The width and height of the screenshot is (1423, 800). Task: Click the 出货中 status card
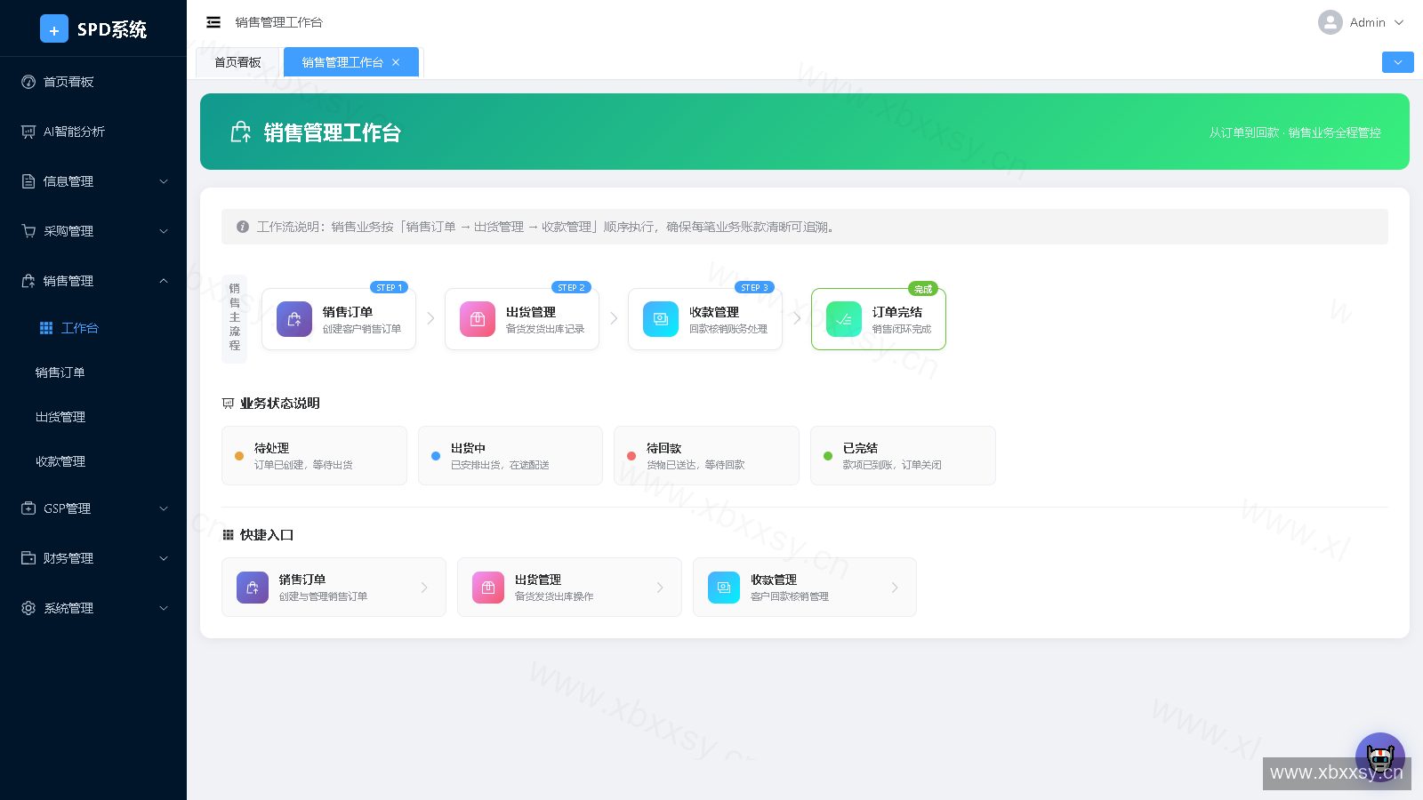click(x=511, y=455)
